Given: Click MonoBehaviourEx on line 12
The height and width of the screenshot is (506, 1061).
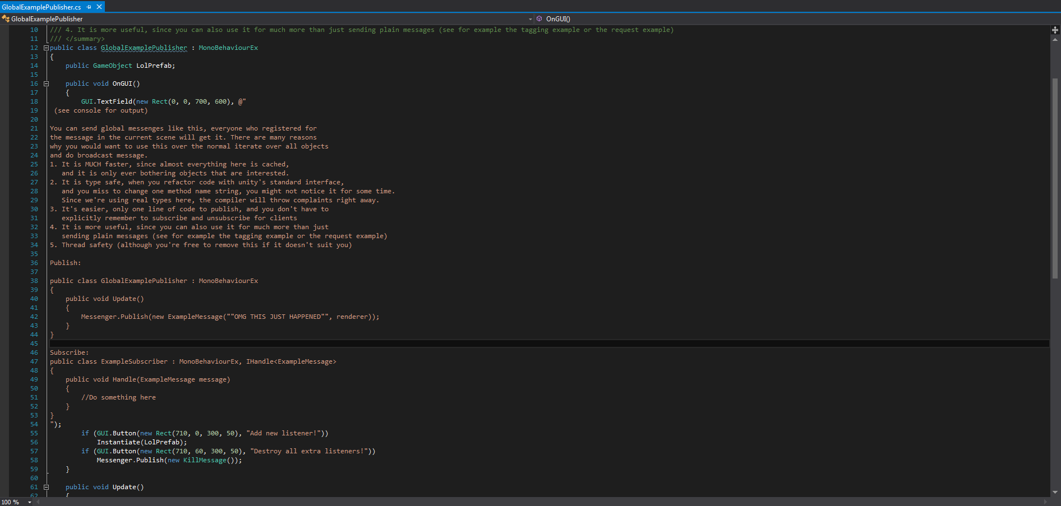Looking at the screenshot, I should click(x=228, y=48).
